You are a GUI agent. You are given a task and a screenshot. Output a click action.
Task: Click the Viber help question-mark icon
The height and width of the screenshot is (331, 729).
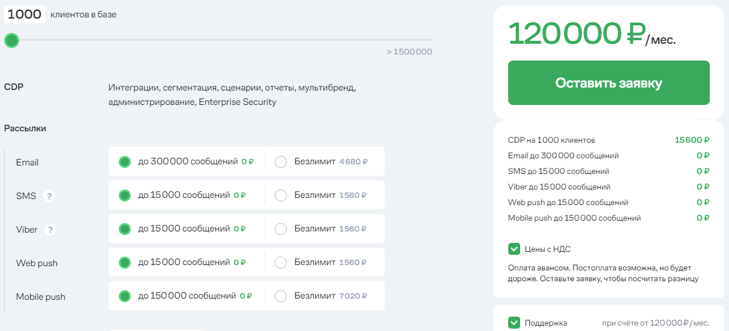pyautogui.click(x=50, y=230)
